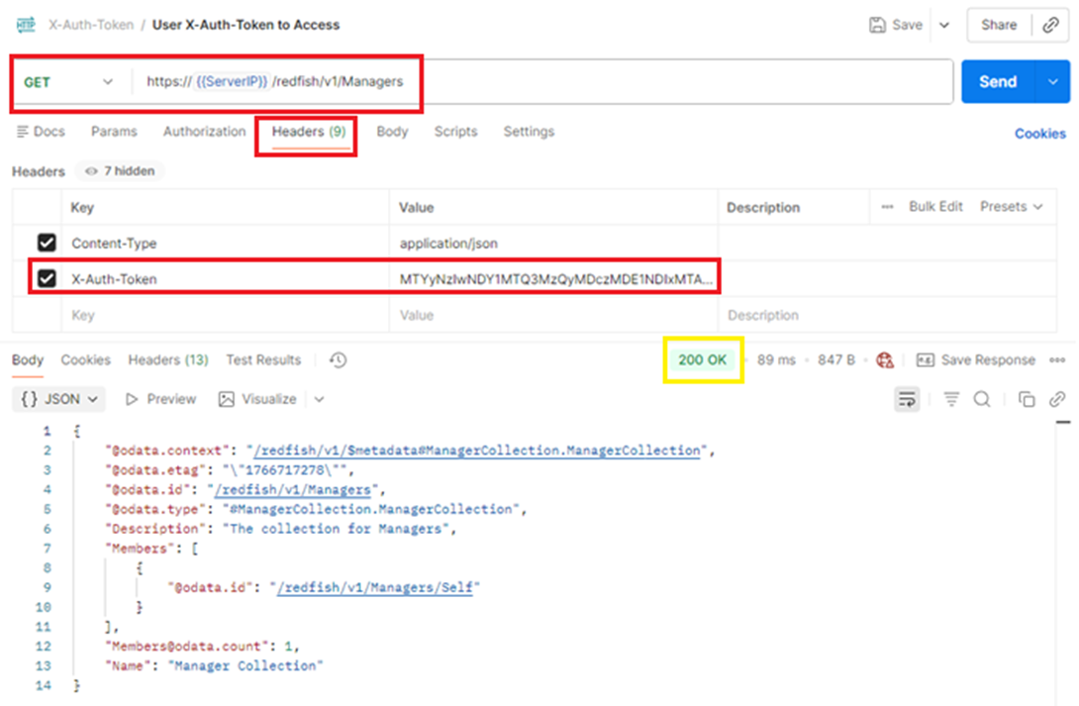
Task: Click the Save request icon
Action: (877, 26)
